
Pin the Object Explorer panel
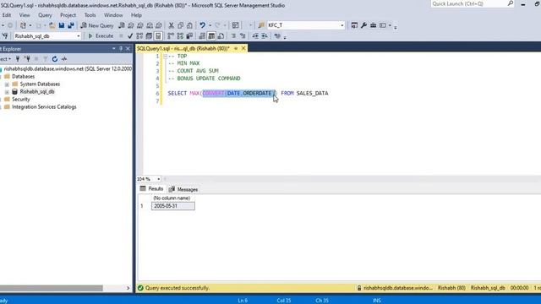point(121,49)
